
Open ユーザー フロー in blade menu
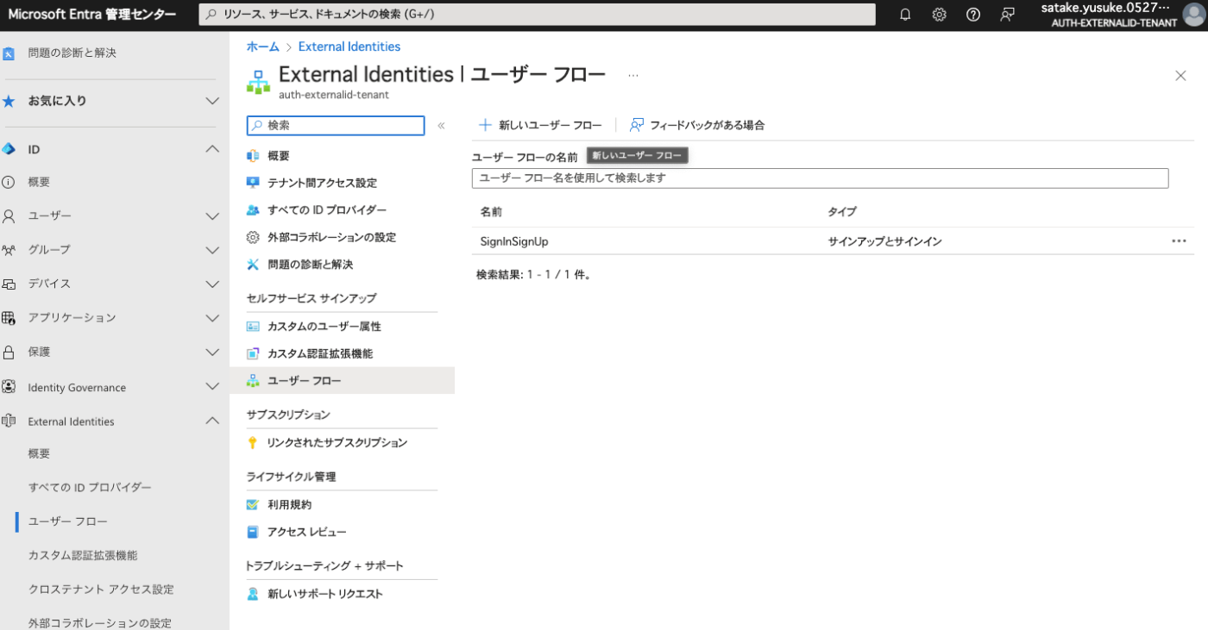point(342,381)
